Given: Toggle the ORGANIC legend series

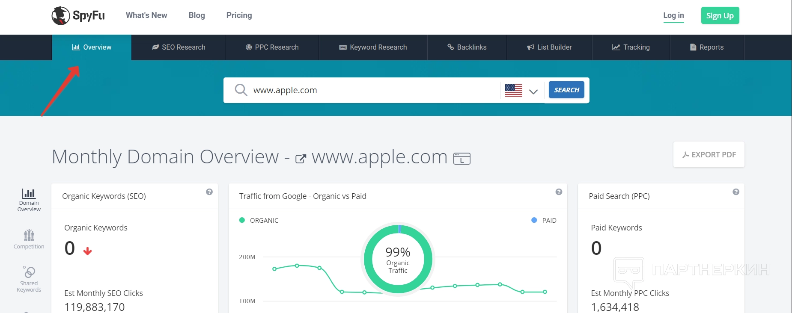Looking at the screenshot, I should [259, 220].
